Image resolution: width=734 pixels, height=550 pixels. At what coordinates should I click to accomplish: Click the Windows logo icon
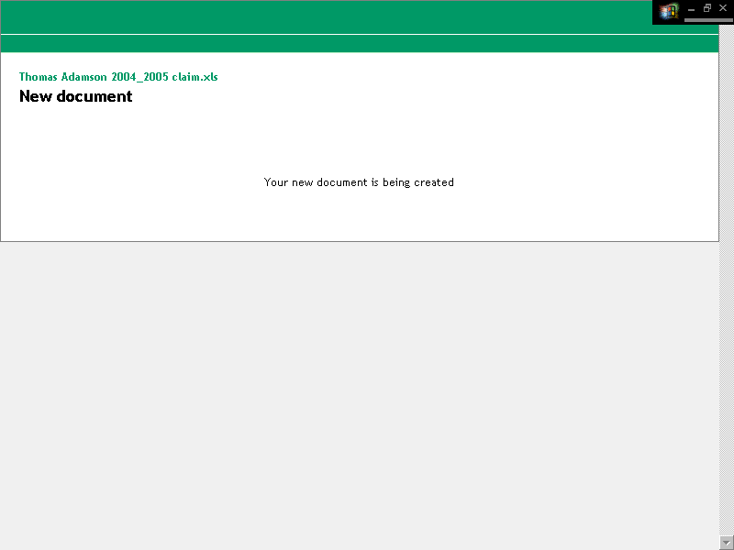(x=668, y=11)
